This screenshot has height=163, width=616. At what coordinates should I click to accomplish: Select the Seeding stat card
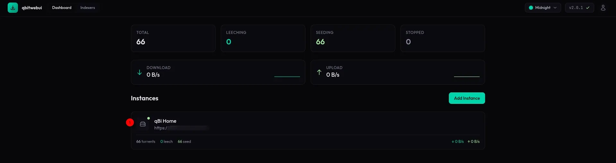point(353,38)
